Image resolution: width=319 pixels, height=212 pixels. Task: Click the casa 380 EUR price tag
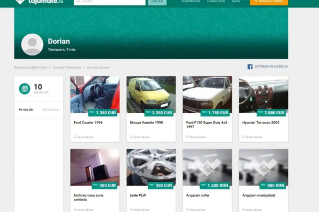[x=104, y=185]
